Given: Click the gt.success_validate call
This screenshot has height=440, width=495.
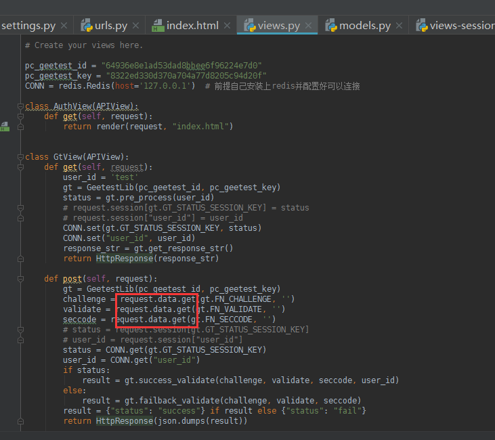Looking at the screenshot, I should [x=261, y=380].
